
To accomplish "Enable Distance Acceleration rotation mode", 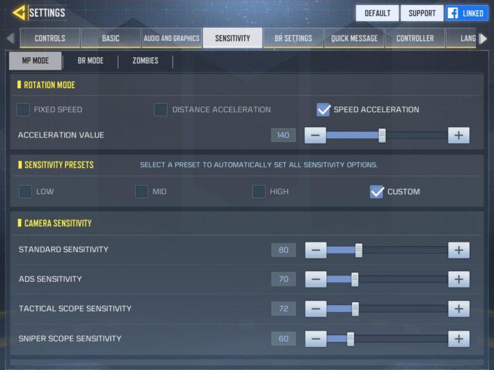I will pos(161,110).
